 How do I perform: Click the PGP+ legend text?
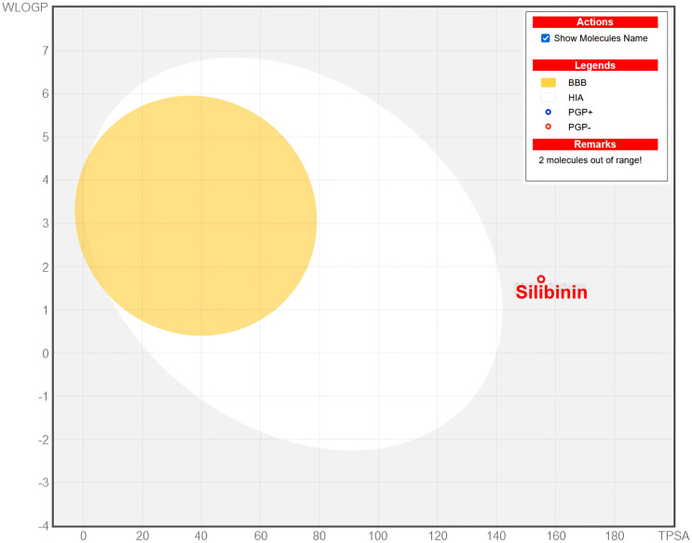[x=580, y=112]
